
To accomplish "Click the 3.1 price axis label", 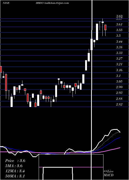I will coord(118,76).
